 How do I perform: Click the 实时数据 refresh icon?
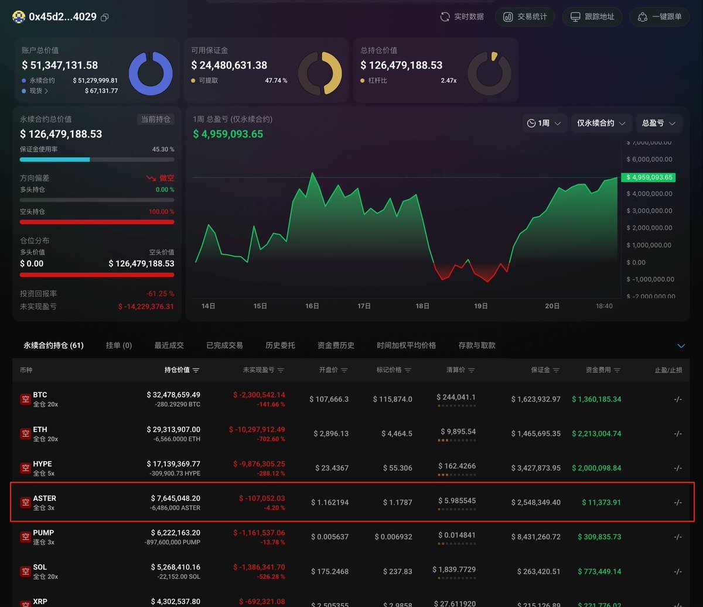point(445,17)
